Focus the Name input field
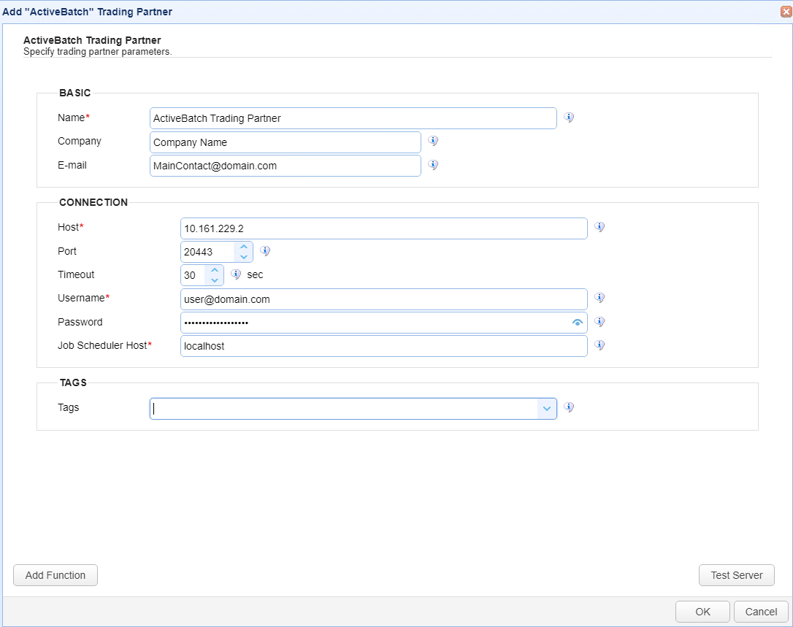Viewport: 793px width, 627px height. pyautogui.click(x=353, y=118)
